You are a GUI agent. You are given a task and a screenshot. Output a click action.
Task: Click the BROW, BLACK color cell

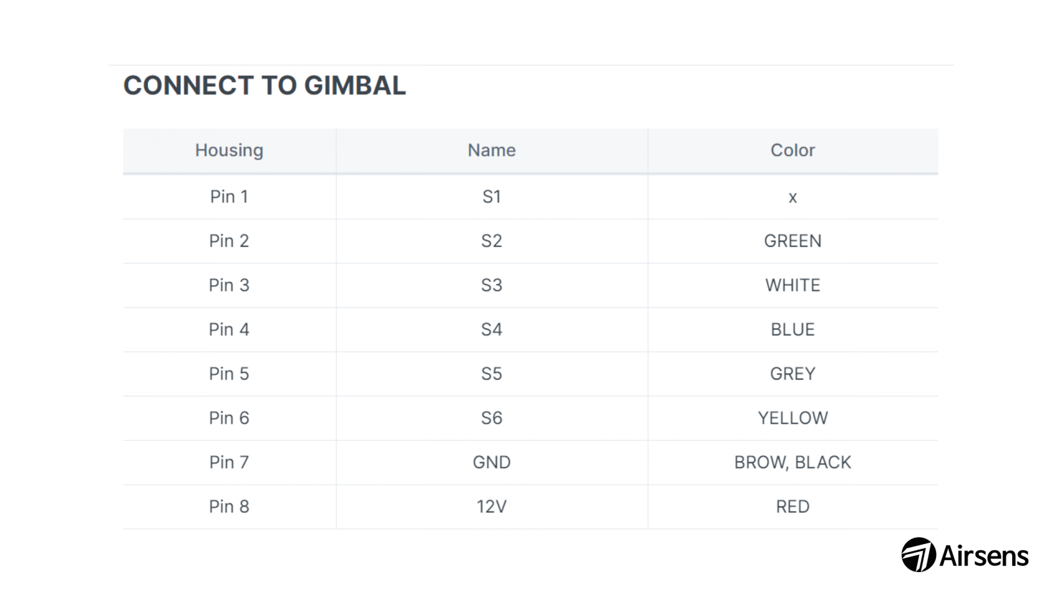pyautogui.click(x=793, y=462)
